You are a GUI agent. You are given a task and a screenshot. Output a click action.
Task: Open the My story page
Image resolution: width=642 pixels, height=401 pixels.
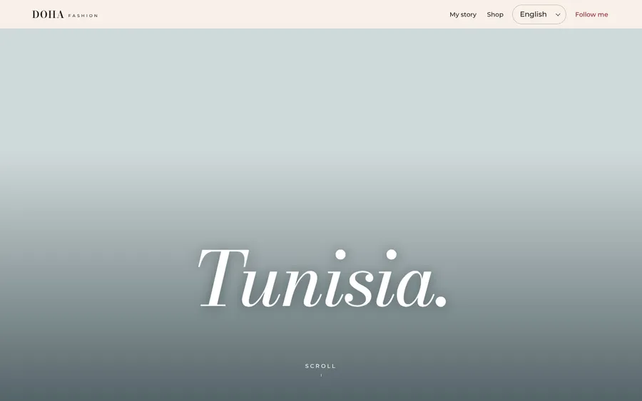click(x=463, y=14)
